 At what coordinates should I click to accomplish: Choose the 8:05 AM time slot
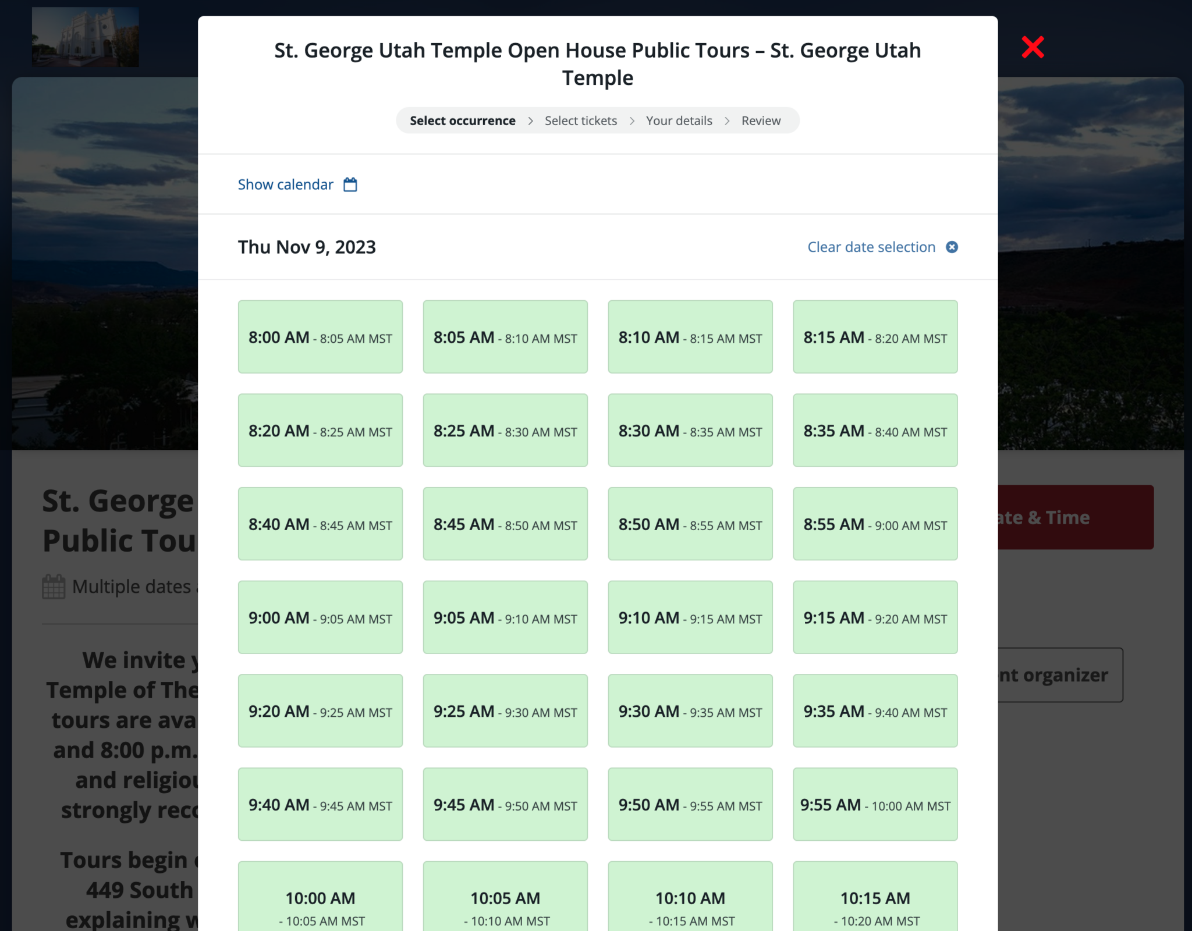click(505, 337)
